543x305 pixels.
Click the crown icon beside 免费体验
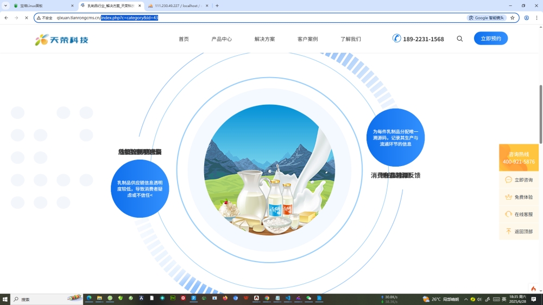(x=508, y=196)
